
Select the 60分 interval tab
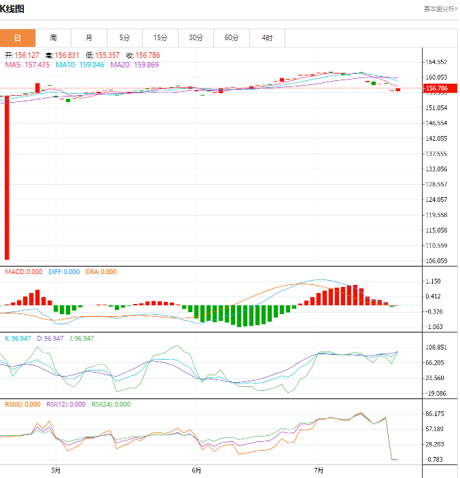pyautogui.click(x=232, y=38)
